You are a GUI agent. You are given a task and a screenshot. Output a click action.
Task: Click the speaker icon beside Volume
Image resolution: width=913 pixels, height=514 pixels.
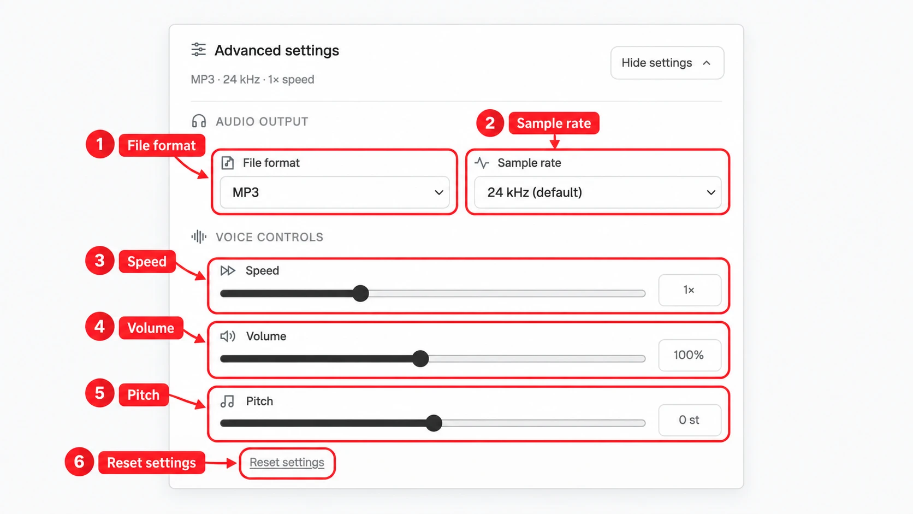click(228, 336)
